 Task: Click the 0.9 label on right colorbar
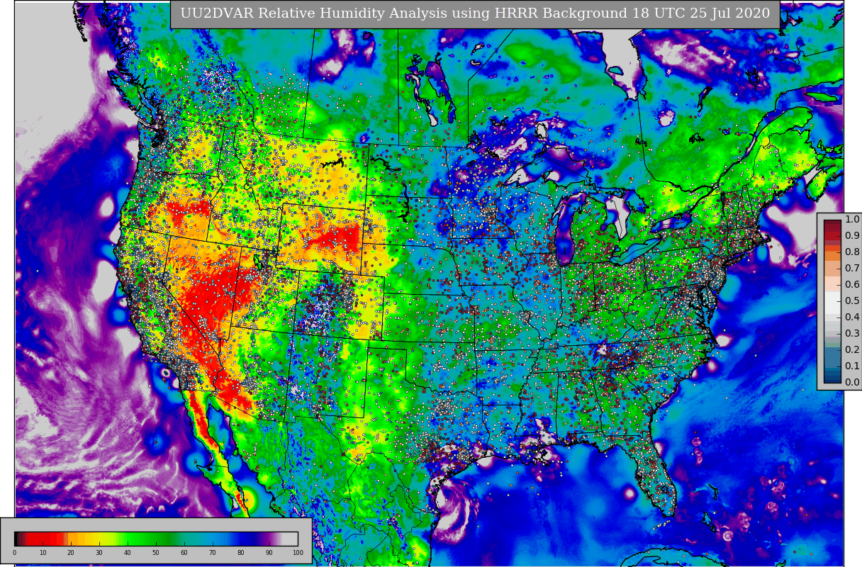click(852, 236)
